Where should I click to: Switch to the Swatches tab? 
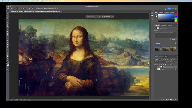coord(161,12)
